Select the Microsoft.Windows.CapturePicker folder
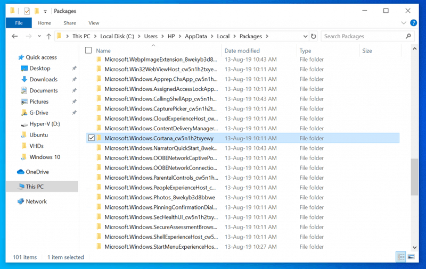Screen dimensions: 426x269 coord(161,109)
